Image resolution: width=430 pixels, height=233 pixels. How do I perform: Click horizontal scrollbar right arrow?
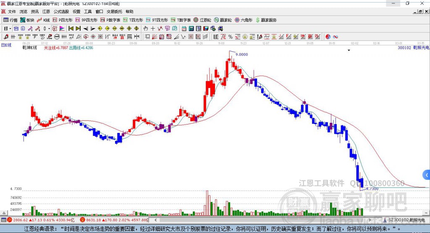[x=370, y=220]
